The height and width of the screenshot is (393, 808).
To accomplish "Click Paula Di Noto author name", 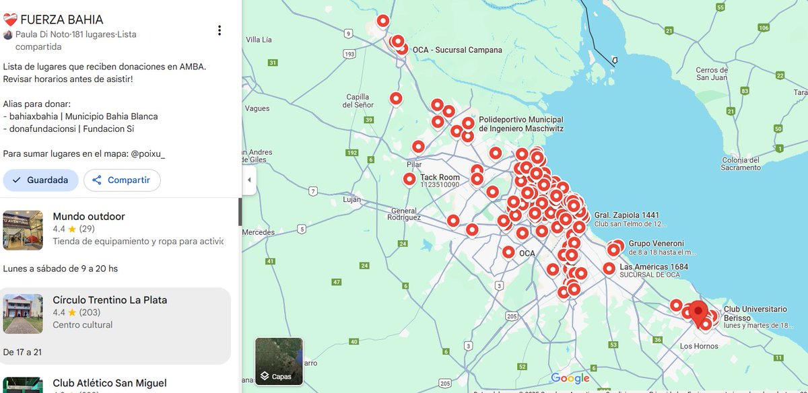I will tap(42, 34).
